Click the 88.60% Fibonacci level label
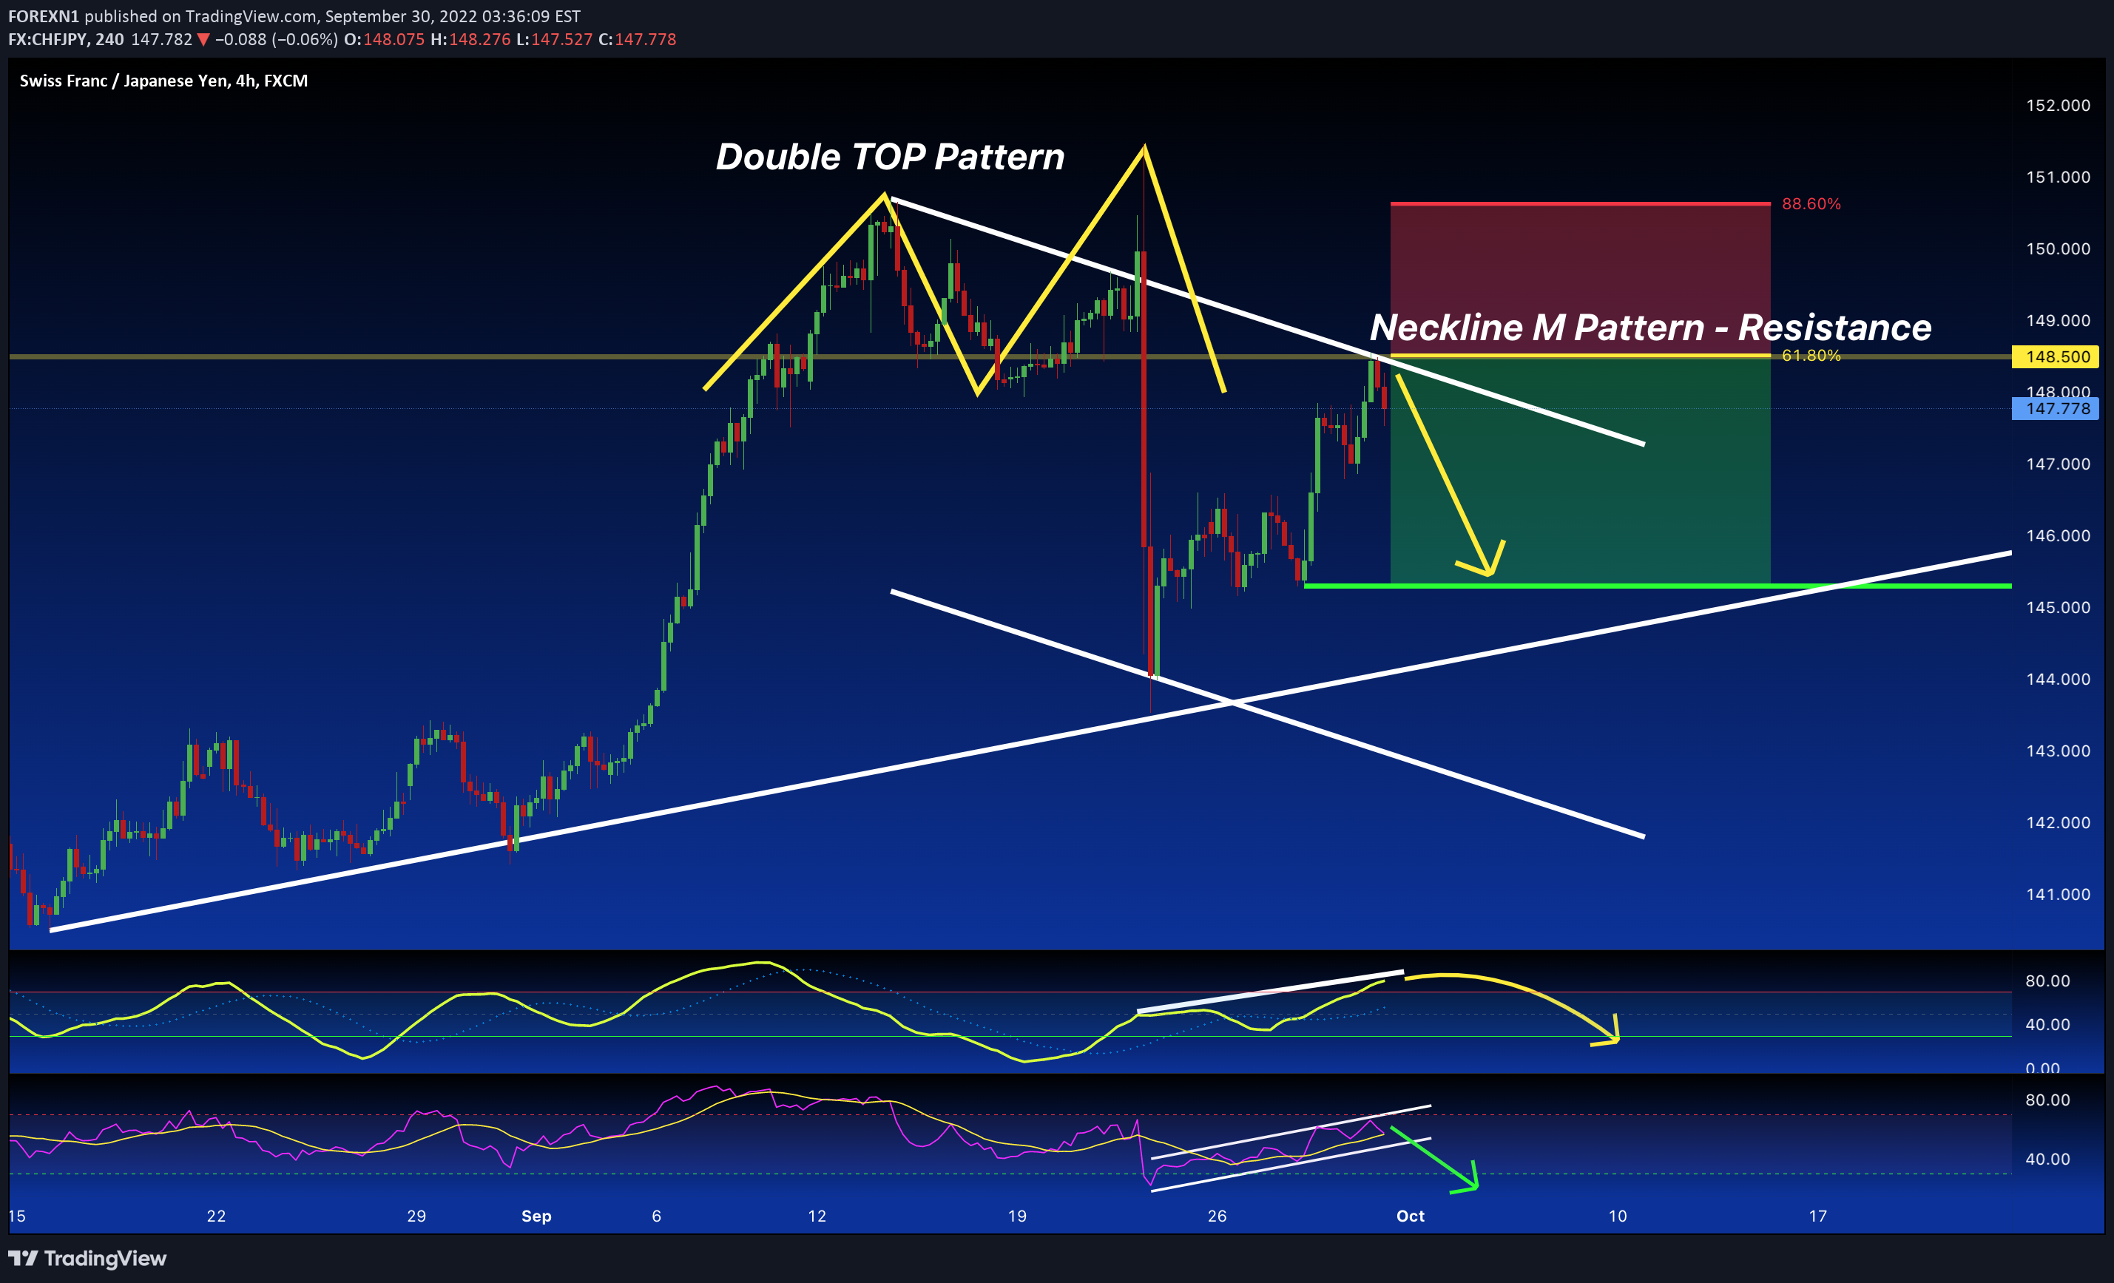The width and height of the screenshot is (2114, 1283). [1810, 204]
